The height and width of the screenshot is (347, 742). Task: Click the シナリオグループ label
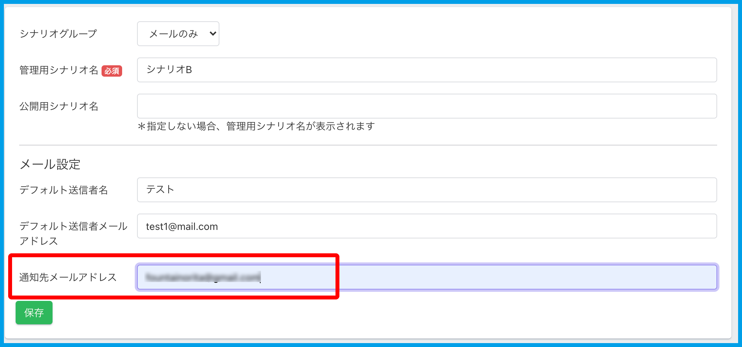click(58, 34)
